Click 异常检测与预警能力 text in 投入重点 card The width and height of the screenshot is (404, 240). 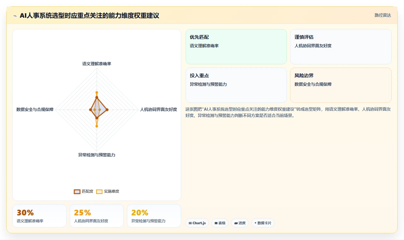(208, 84)
